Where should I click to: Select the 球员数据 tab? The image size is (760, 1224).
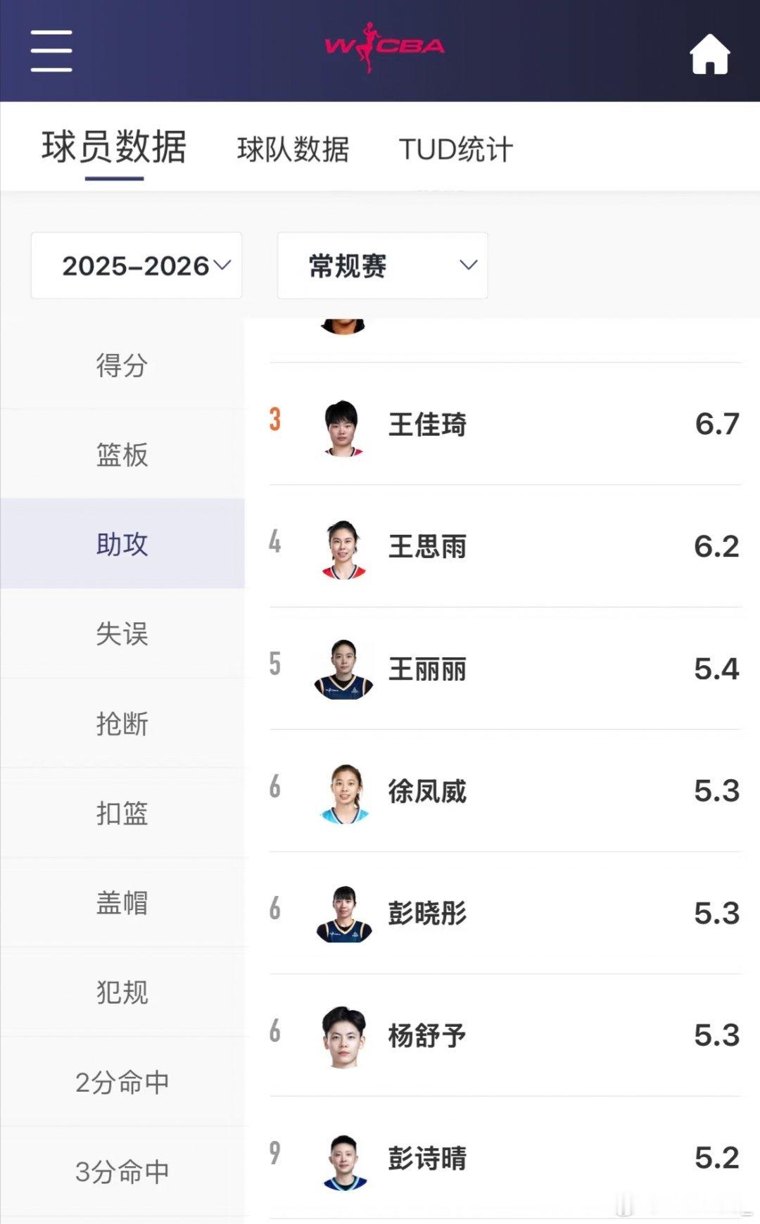click(114, 148)
